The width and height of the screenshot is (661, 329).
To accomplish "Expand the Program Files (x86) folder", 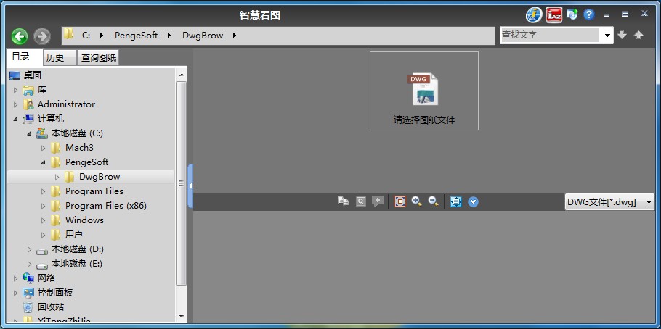I will pos(43,206).
